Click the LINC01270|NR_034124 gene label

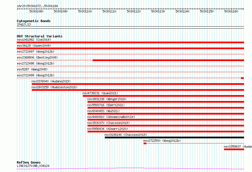(x=33, y=166)
